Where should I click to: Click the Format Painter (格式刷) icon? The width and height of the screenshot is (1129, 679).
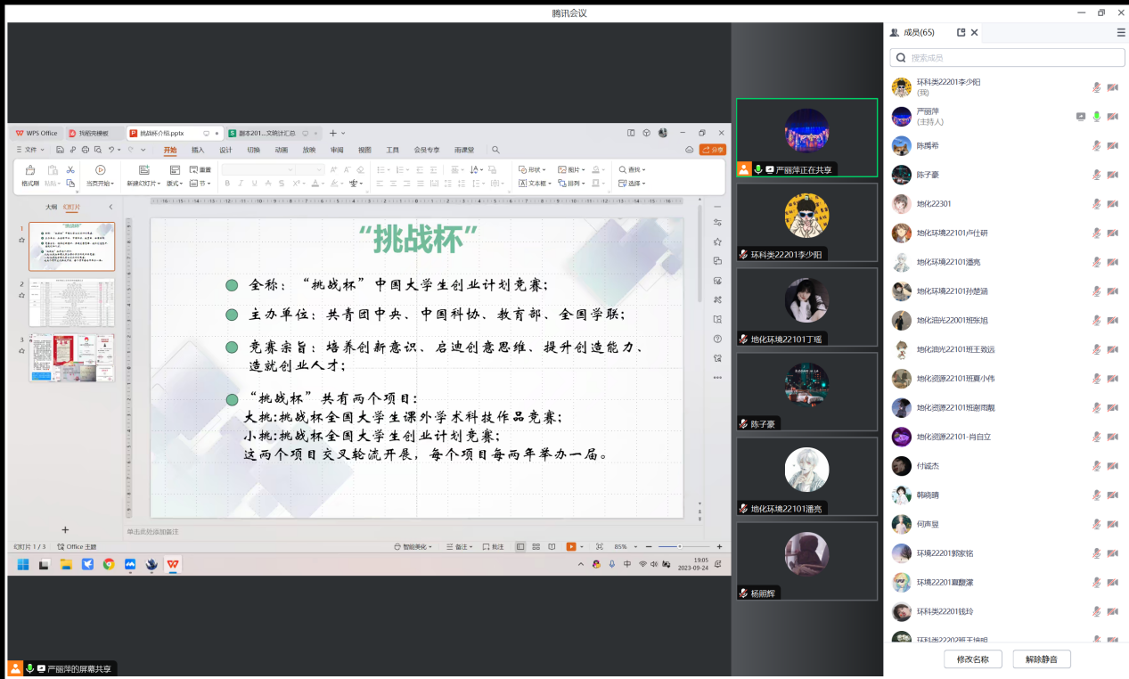(x=30, y=171)
